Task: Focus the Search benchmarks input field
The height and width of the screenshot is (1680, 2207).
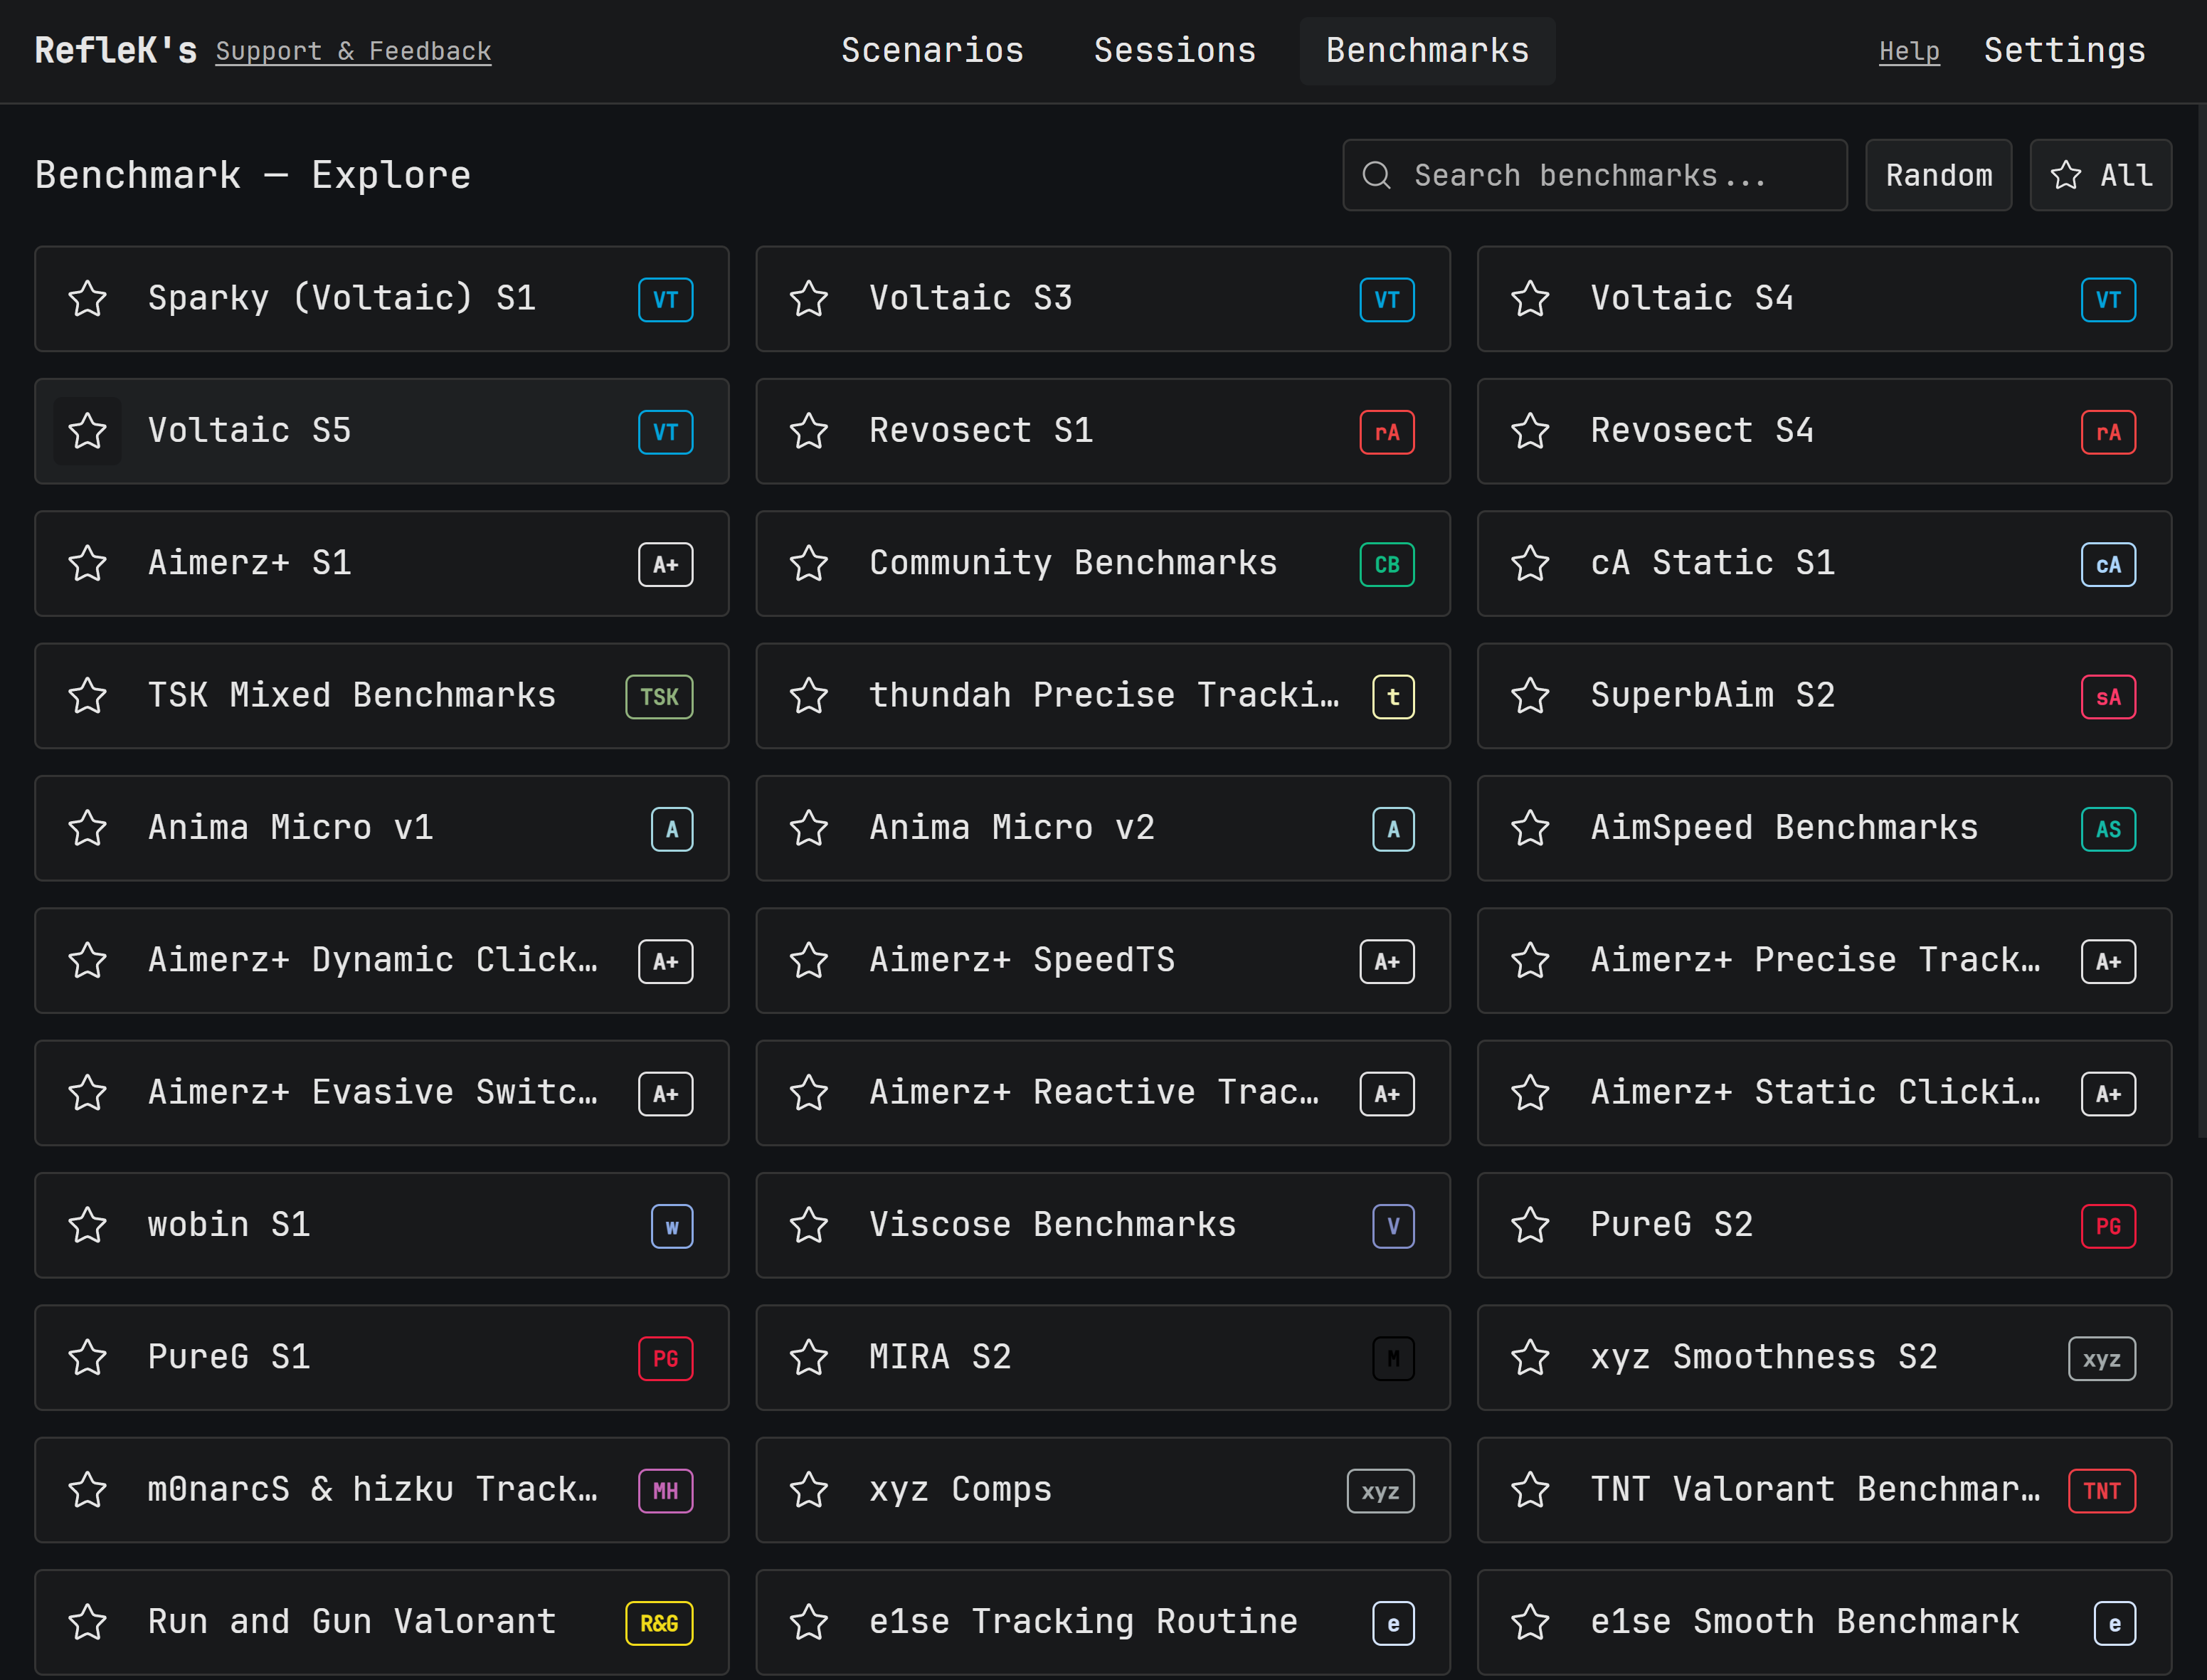Action: 1610,175
